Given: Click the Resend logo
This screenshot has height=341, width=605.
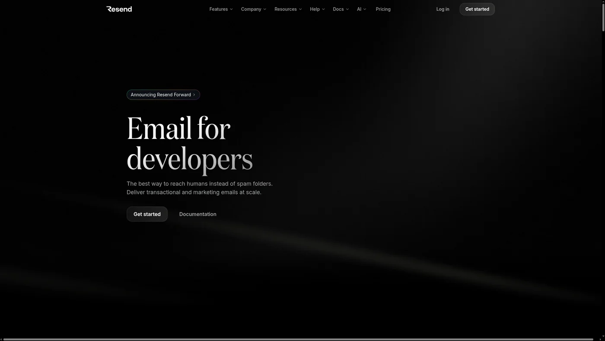Looking at the screenshot, I should [119, 9].
